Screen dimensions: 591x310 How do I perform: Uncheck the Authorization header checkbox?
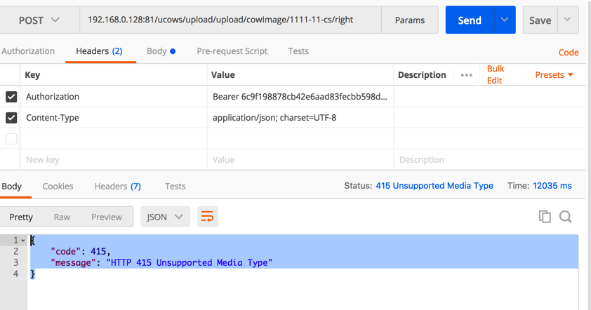click(11, 97)
